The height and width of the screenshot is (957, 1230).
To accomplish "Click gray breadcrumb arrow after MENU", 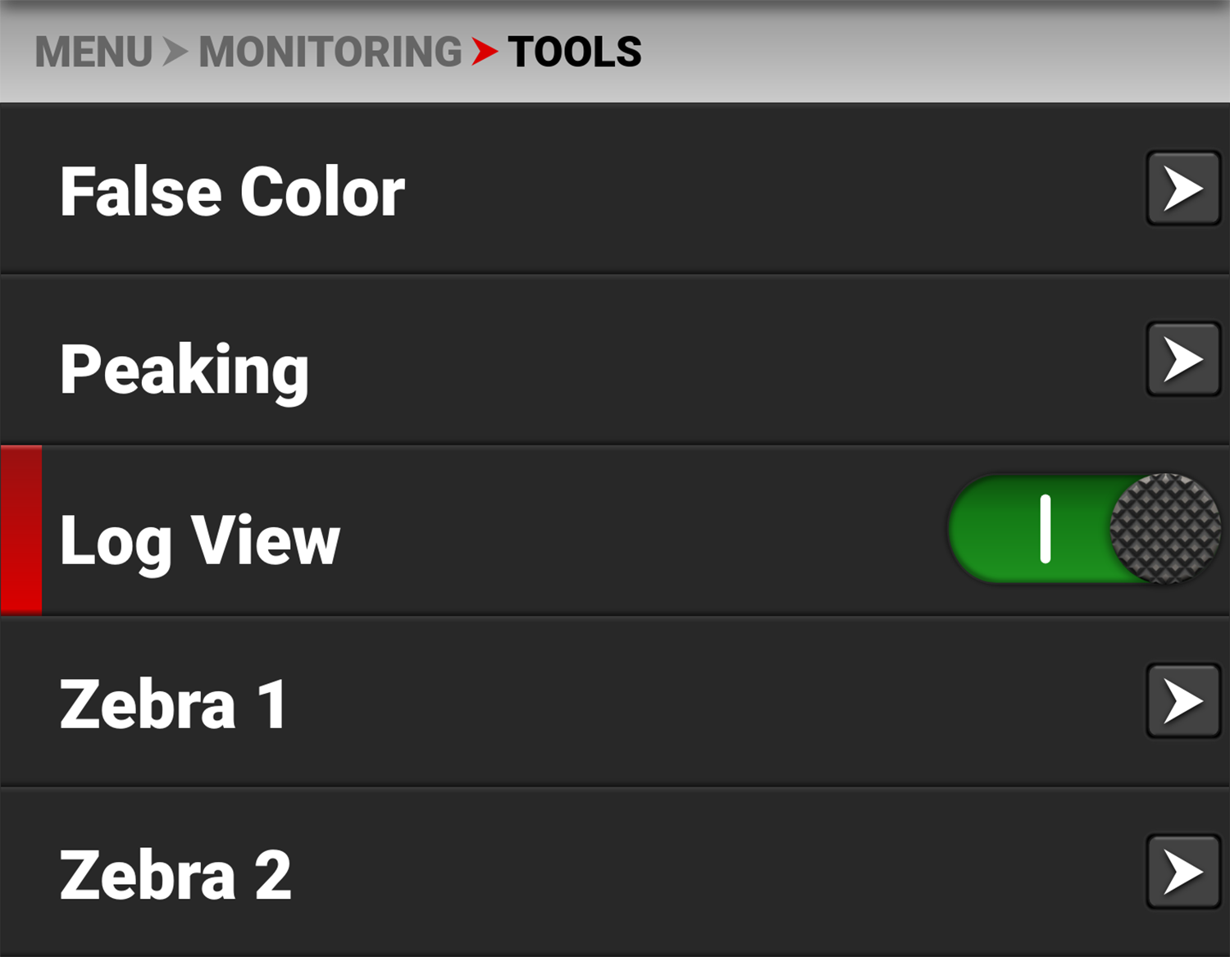I will (x=175, y=52).
